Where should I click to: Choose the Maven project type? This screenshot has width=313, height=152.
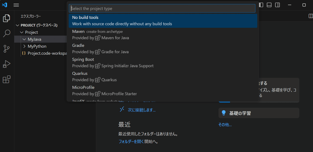(x=163, y=35)
